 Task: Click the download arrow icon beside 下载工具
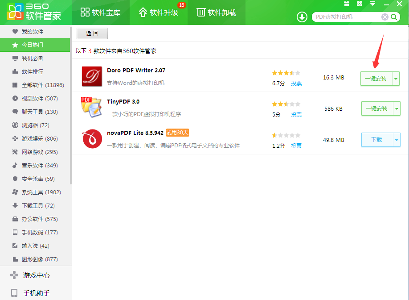point(15,205)
